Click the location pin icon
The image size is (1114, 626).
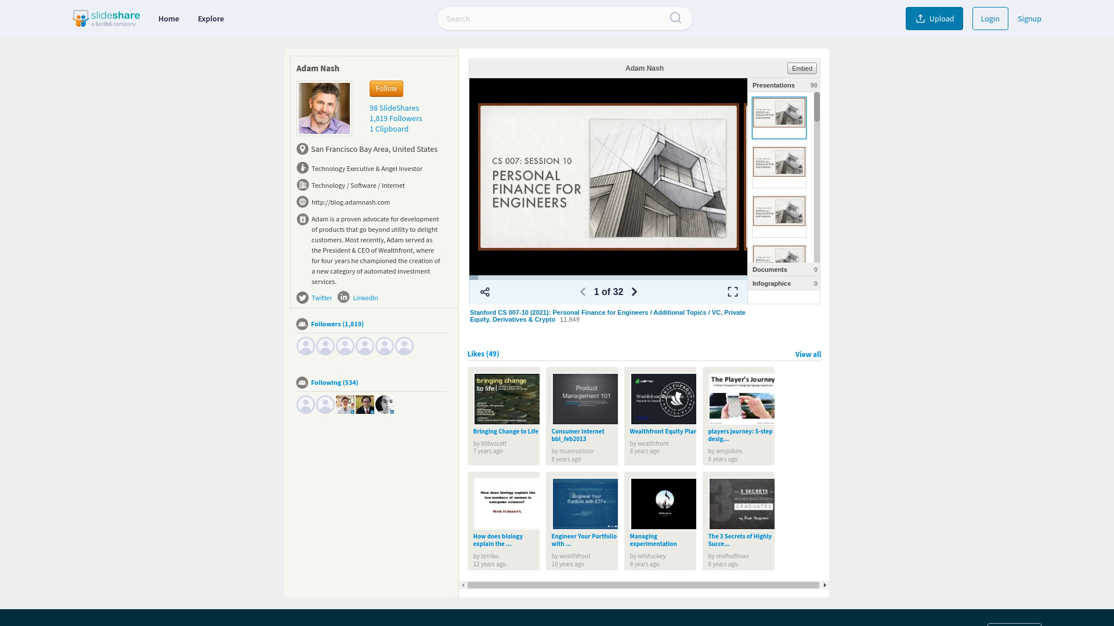302,149
